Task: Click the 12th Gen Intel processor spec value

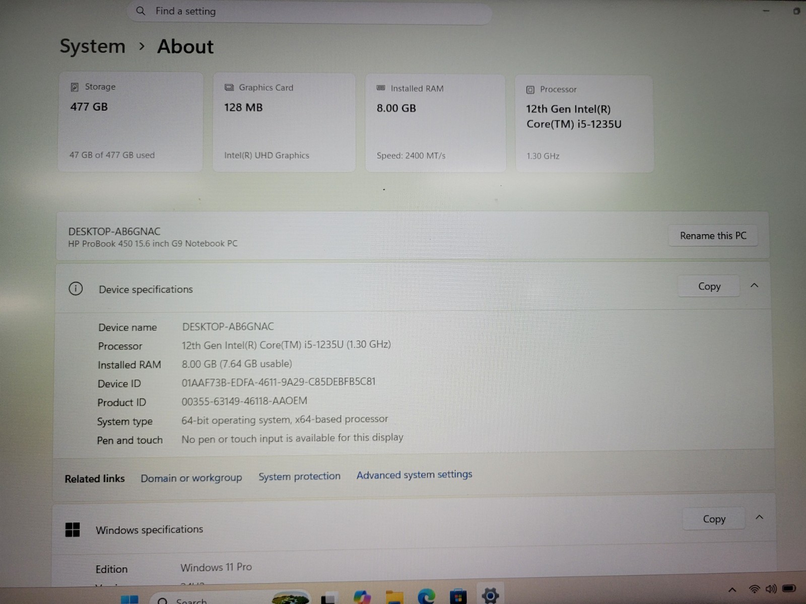Action: click(286, 345)
